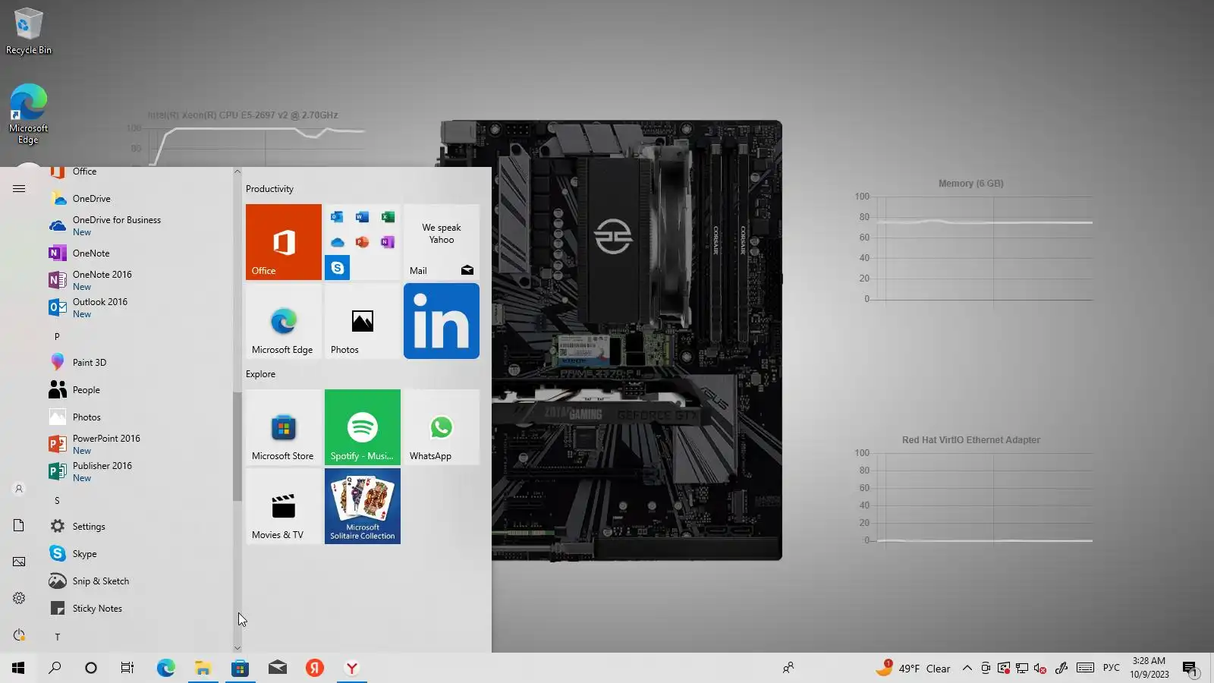Show hidden system tray icons
The width and height of the screenshot is (1214, 683).
click(967, 668)
